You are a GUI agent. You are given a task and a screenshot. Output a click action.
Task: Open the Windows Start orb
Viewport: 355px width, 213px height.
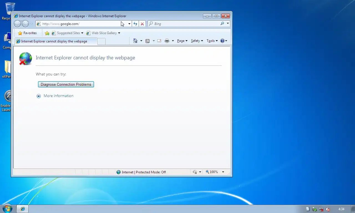pos(7,209)
